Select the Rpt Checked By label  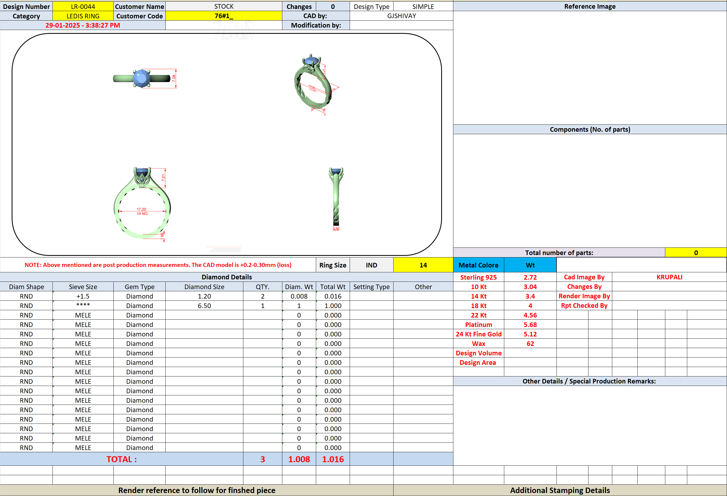pos(584,306)
